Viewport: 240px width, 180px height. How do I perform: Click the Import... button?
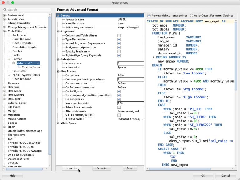pos(72,168)
